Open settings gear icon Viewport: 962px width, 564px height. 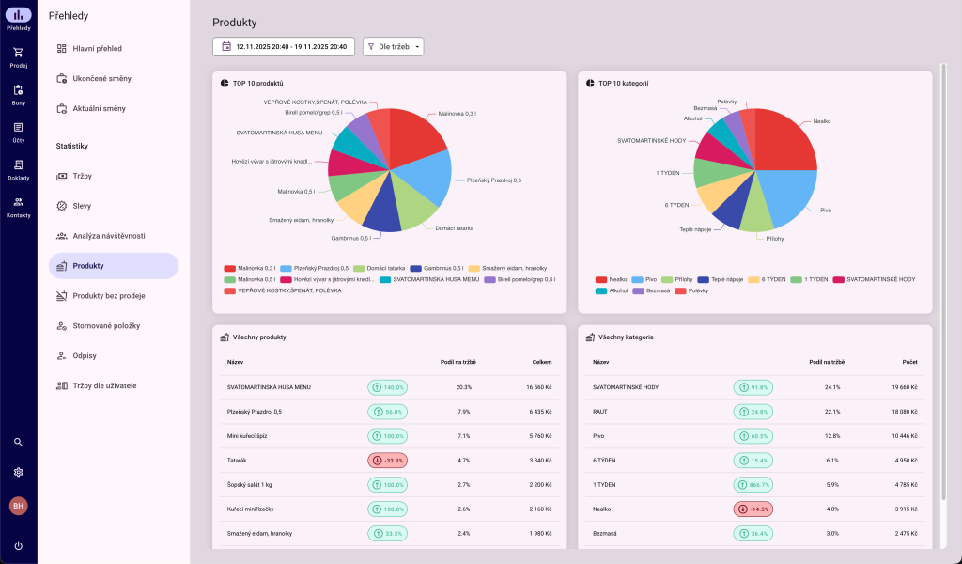tap(18, 472)
